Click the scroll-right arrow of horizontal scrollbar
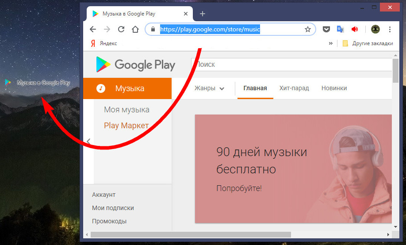Screen dimensions: 406x245 click(x=388, y=235)
